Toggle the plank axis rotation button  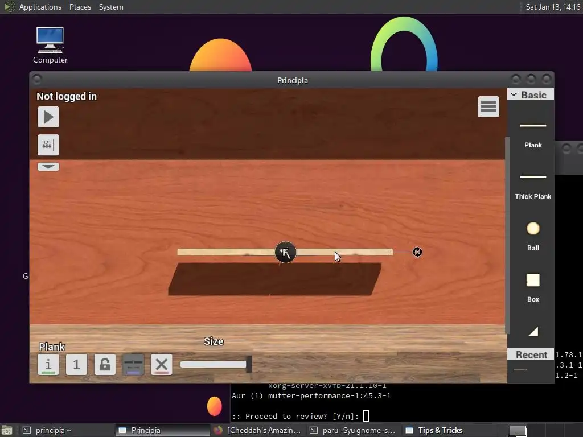pos(133,364)
